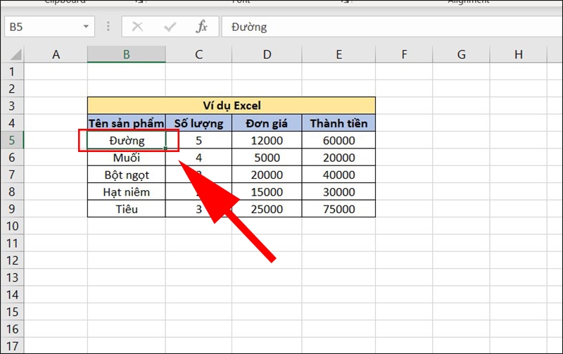563x354 pixels.
Task: Select column E header
Action: tap(339, 55)
